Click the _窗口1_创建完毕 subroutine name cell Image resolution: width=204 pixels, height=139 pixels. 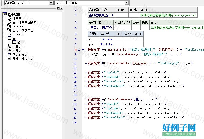pyautogui.click(x=100, y=28)
